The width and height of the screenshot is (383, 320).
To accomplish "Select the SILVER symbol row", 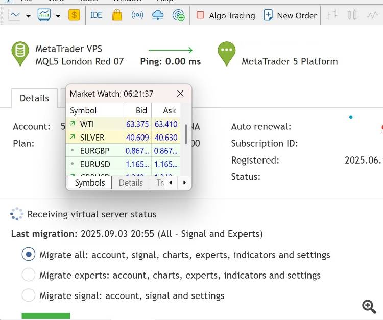I will click(123, 138).
